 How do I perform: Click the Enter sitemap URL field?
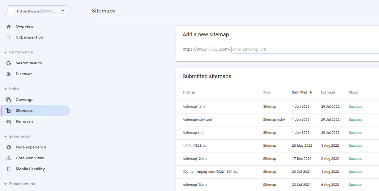point(305,50)
